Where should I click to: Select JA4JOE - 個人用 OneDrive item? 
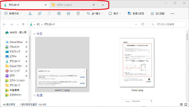[x=16, y=33]
